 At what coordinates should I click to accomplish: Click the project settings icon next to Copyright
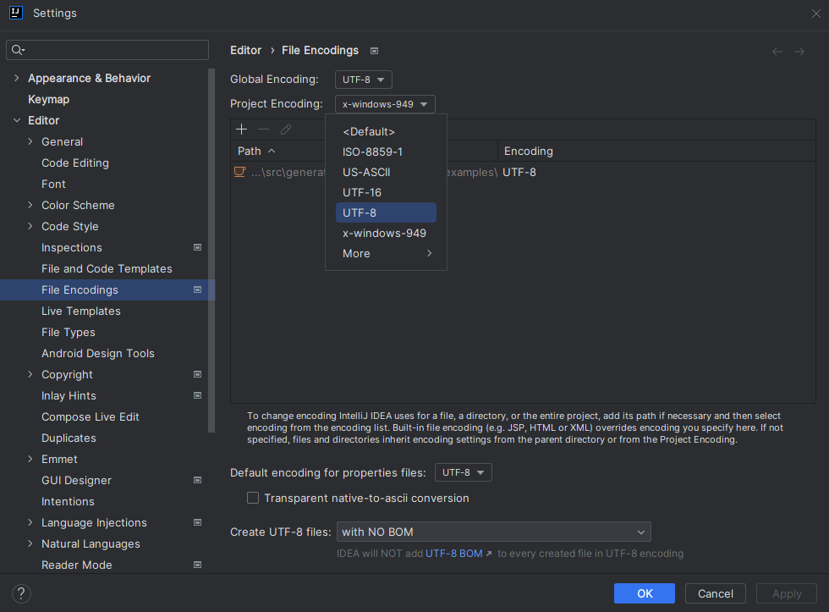tap(197, 374)
